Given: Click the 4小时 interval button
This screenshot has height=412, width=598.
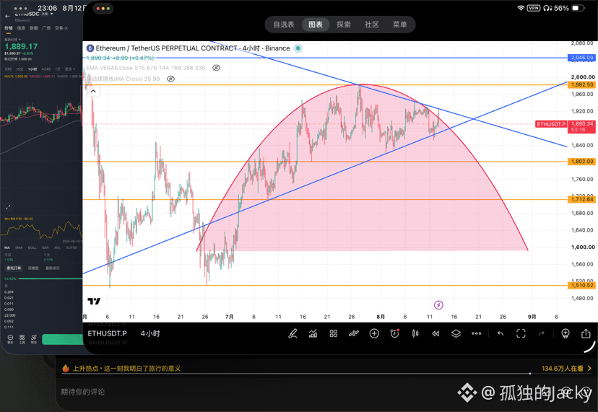Looking at the screenshot, I should (150, 333).
